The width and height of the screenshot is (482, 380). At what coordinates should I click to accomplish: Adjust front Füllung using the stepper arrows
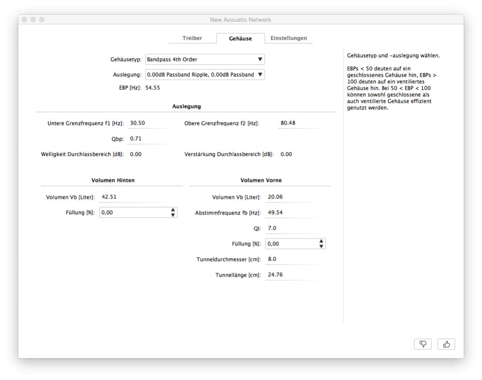click(321, 244)
